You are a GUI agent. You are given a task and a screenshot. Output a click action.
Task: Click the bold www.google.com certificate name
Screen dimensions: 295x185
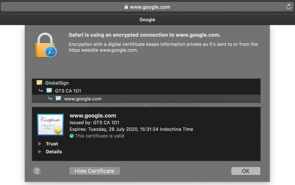(93, 116)
